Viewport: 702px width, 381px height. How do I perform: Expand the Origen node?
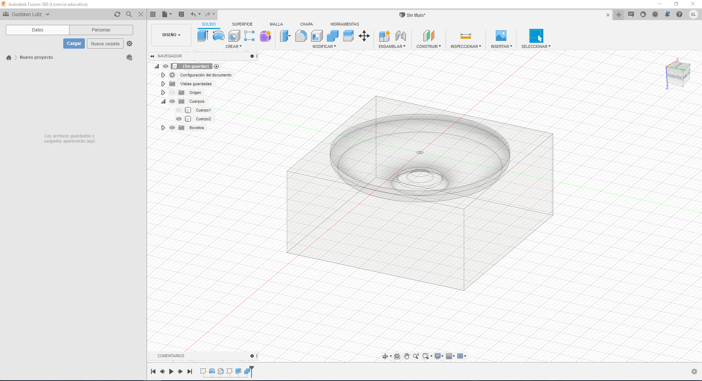click(x=163, y=93)
